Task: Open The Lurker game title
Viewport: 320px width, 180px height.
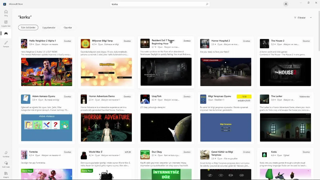Action: (277, 96)
